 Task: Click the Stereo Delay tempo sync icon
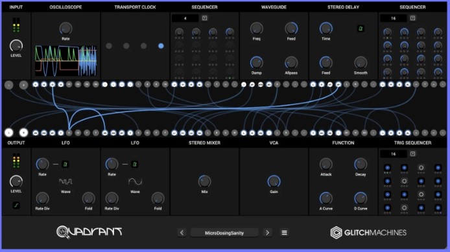pos(361,29)
